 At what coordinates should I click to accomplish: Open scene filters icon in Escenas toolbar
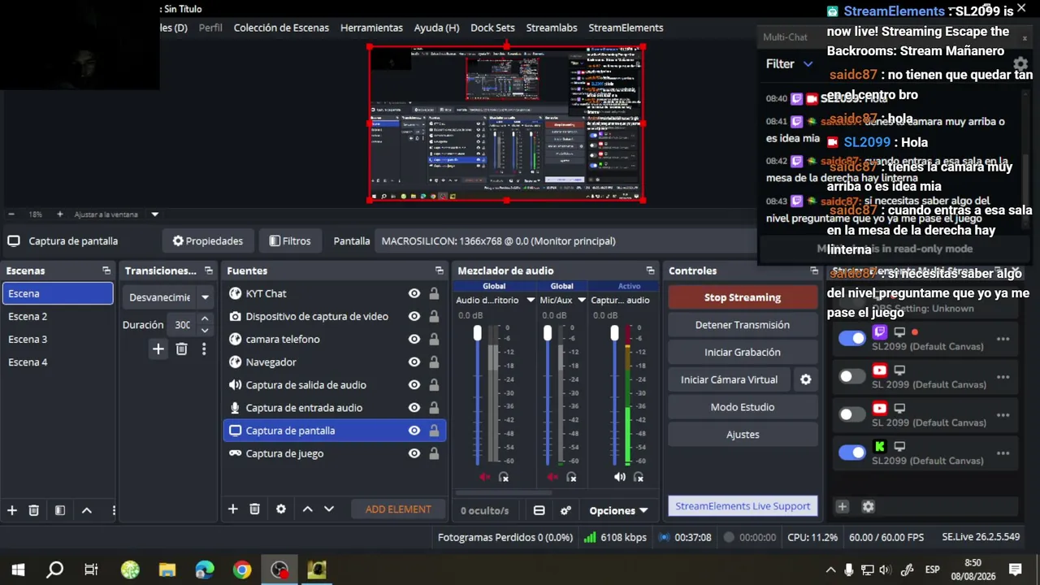click(59, 510)
